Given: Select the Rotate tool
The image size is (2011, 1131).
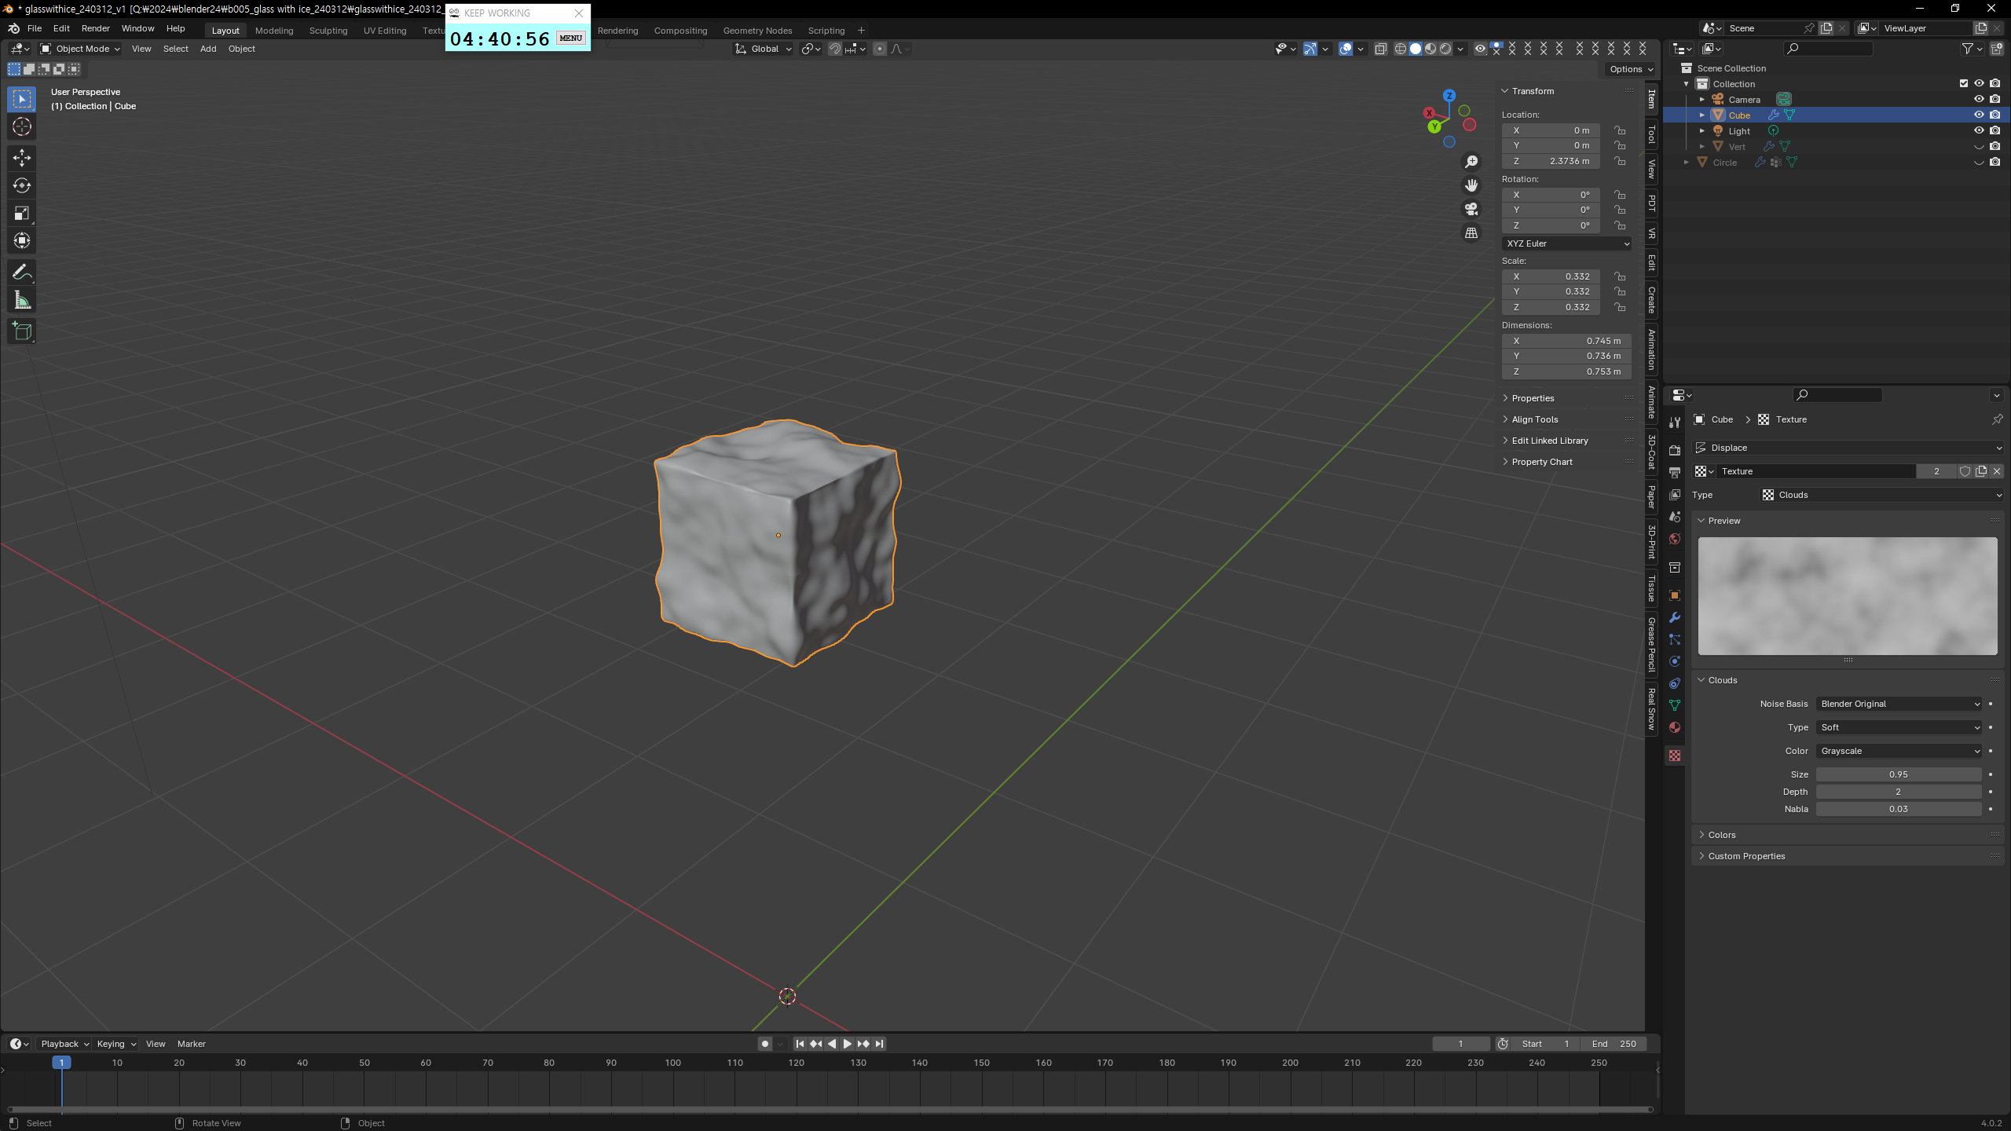Looking at the screenshot, I should 22,185.
